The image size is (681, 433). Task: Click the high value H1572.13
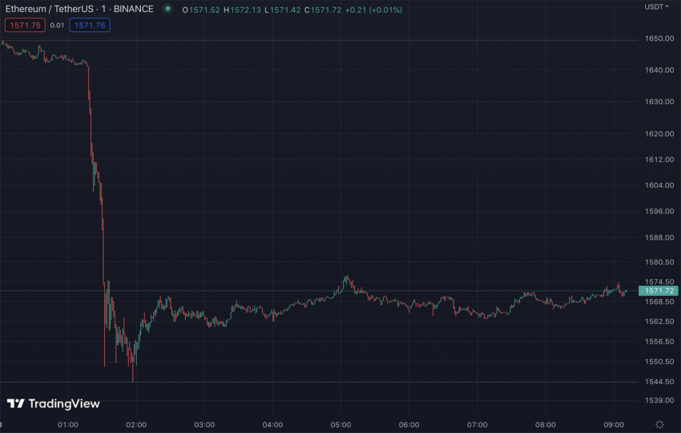(242, 10)
